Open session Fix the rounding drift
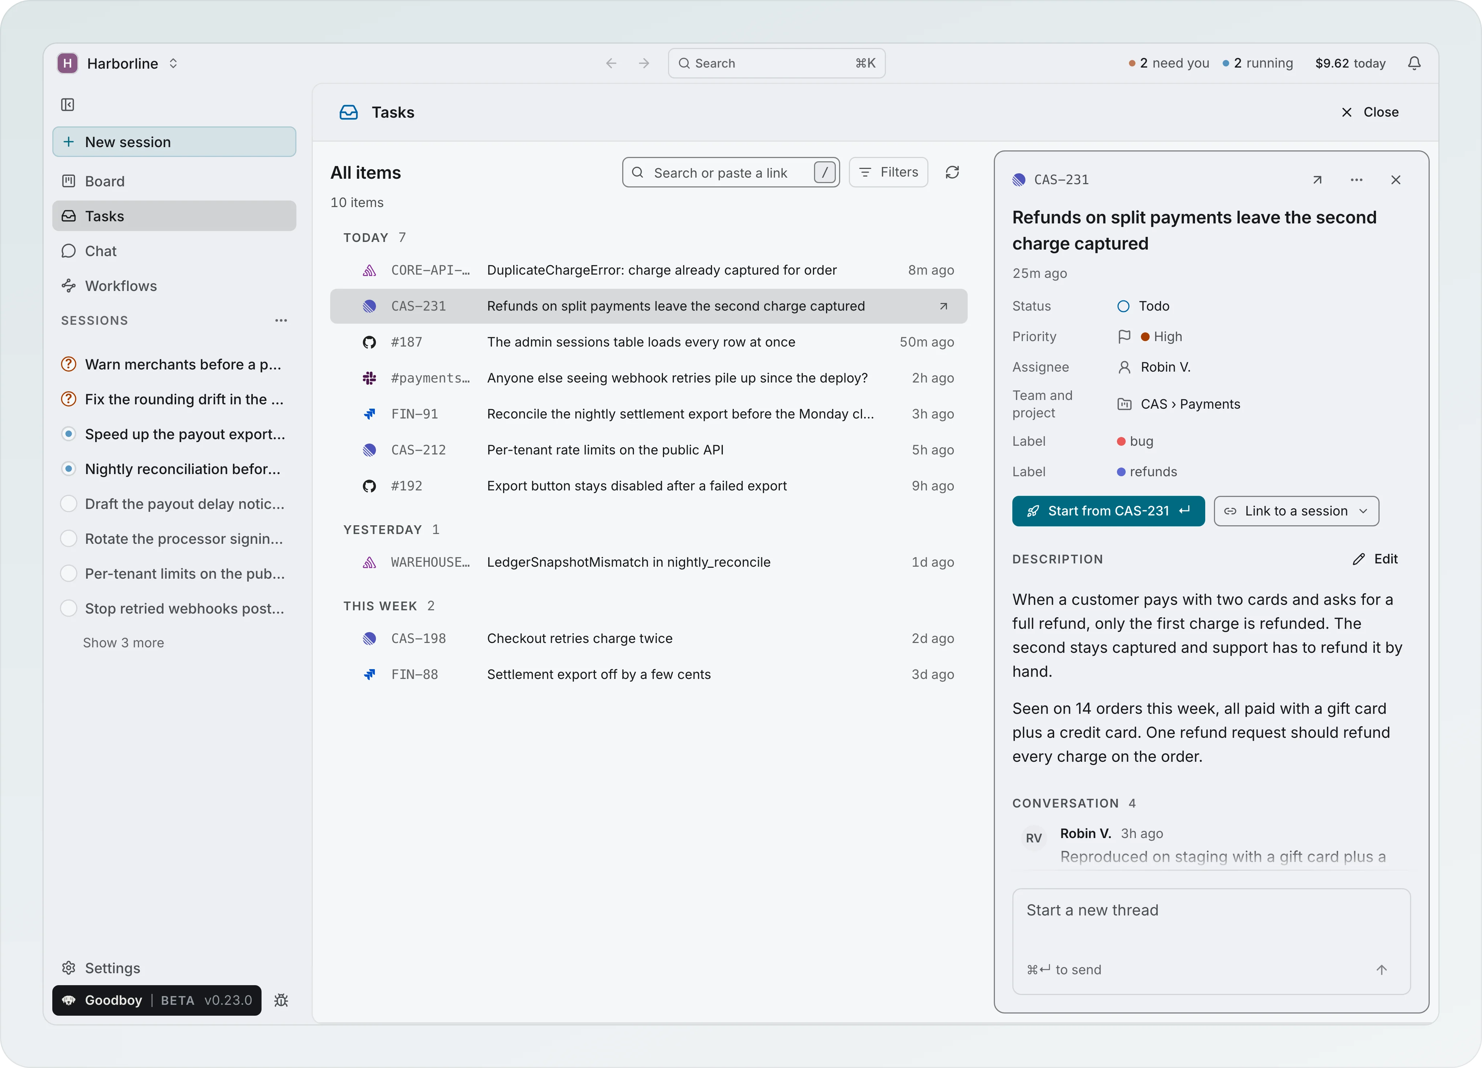The height and width of the screenshot is (1068, 1482). (x=174, y=399)
